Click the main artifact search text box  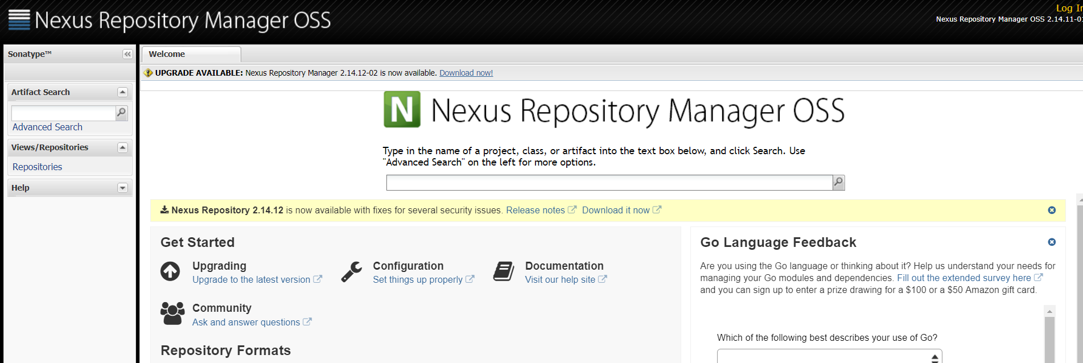[609, 183]
